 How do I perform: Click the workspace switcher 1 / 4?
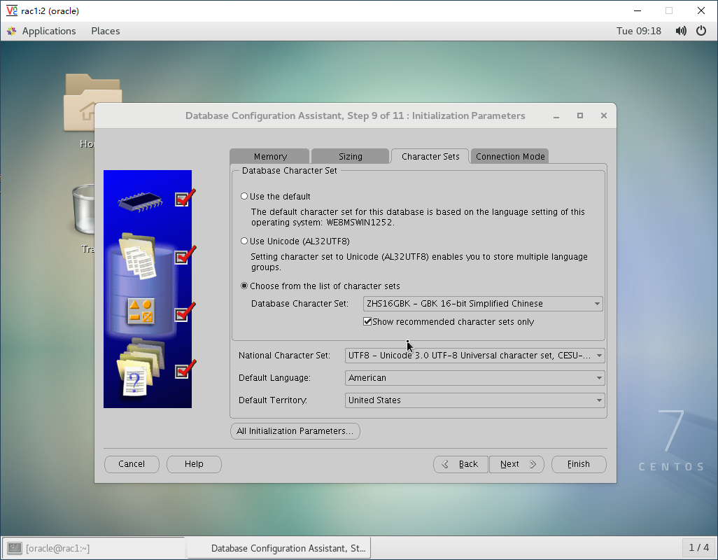click(699, 547)
